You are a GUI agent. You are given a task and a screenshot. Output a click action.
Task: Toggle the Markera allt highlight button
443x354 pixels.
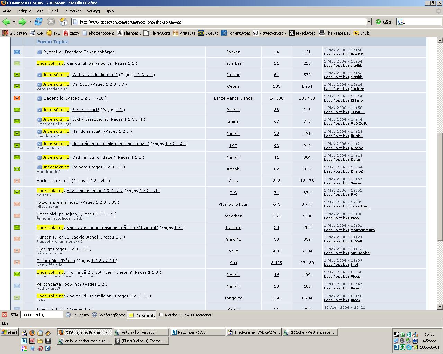pyautogui.click(x=141, y=315)
